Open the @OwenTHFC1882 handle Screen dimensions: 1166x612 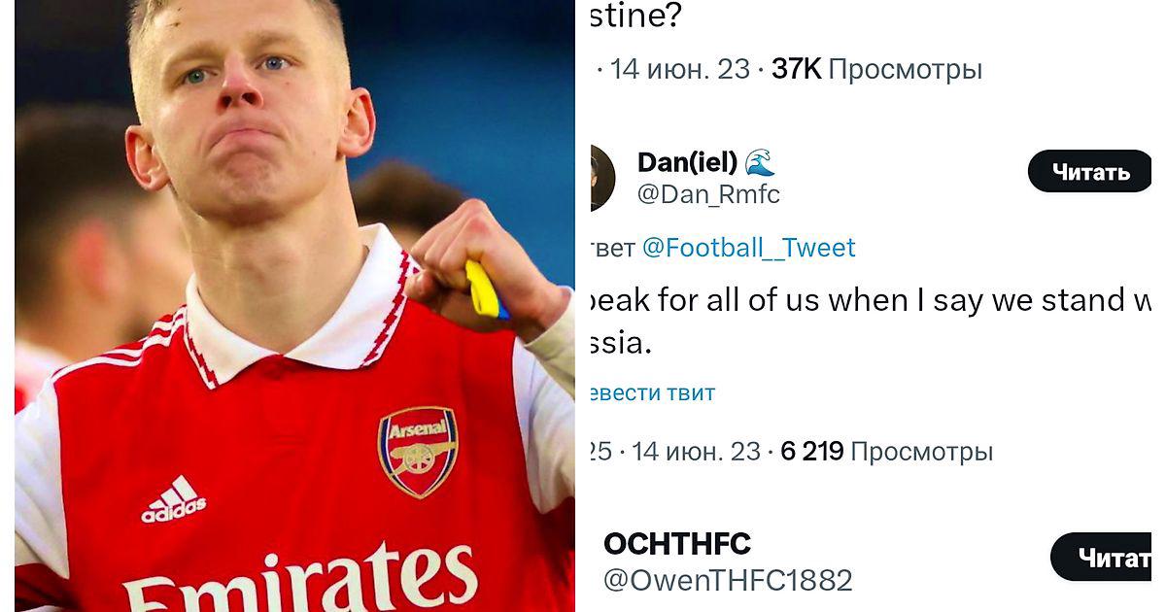click(728, 580)
